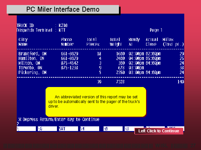This screenshot has height=150, width=201.
Task: Click the total weight value 2350
Action: pyautogui.click(x=120, y=72)
